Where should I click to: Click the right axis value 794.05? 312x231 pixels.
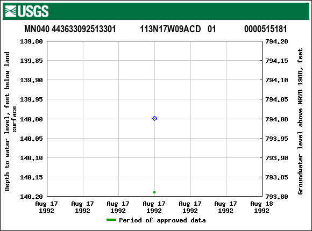pyautogui.click(x=277, y=99)
